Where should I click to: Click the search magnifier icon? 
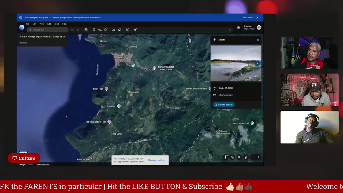30,30
